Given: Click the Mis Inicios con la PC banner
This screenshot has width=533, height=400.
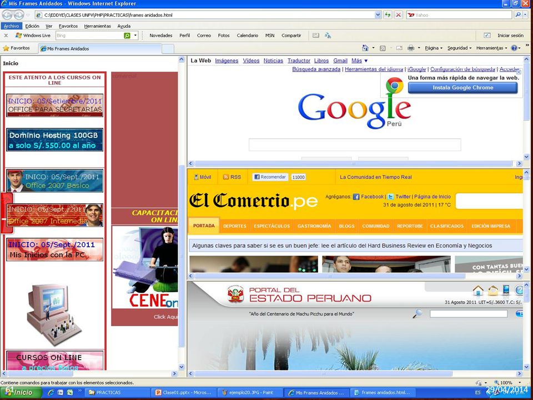Looking at the screenshot, I should click(55, 249).
